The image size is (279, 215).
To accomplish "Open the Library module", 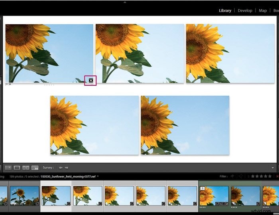I will [225, 10].
